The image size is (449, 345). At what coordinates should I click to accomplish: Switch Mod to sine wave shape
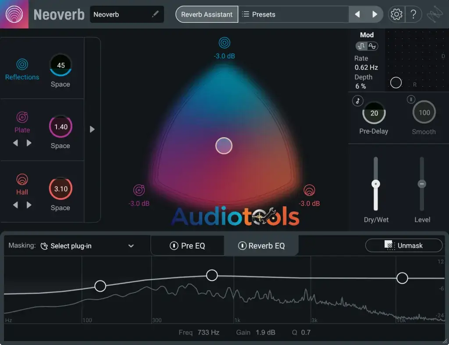click(372, 46)
